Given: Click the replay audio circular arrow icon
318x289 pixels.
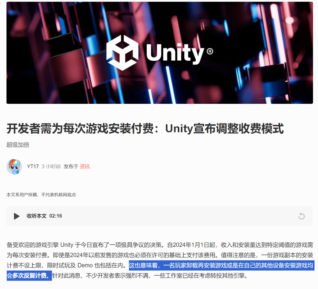Looking at the screenshot, I should tap(302, 216).
